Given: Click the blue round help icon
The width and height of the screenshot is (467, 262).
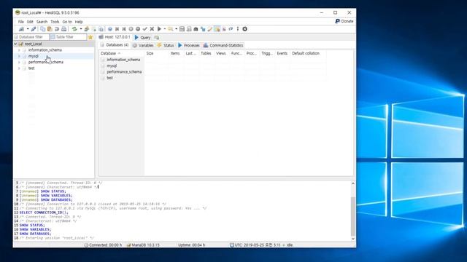Looking at the screenshot, I should (x=110, y=29).
